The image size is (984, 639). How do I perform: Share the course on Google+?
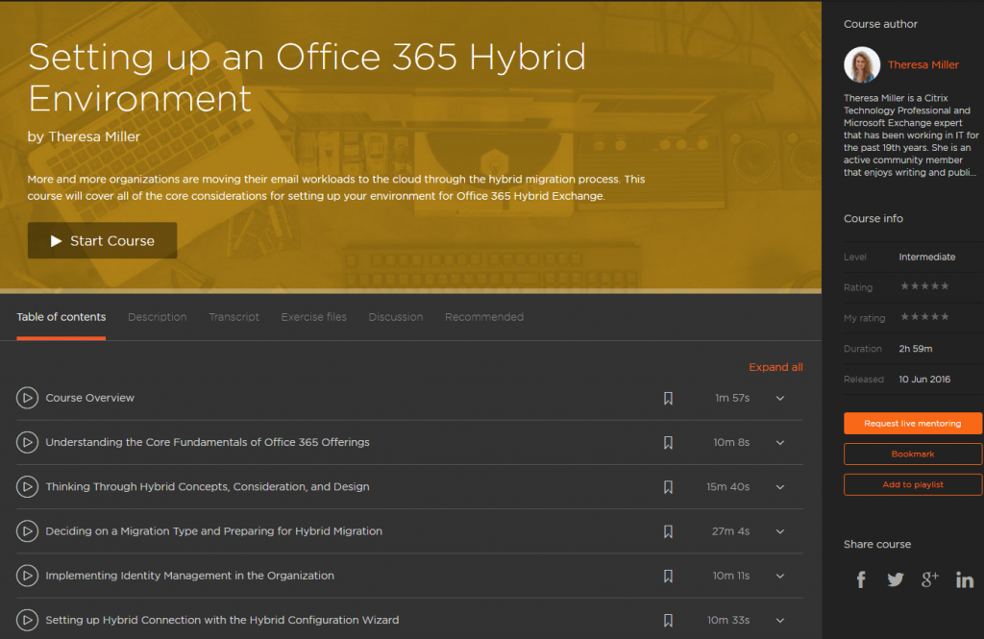[x=929, y=579]
